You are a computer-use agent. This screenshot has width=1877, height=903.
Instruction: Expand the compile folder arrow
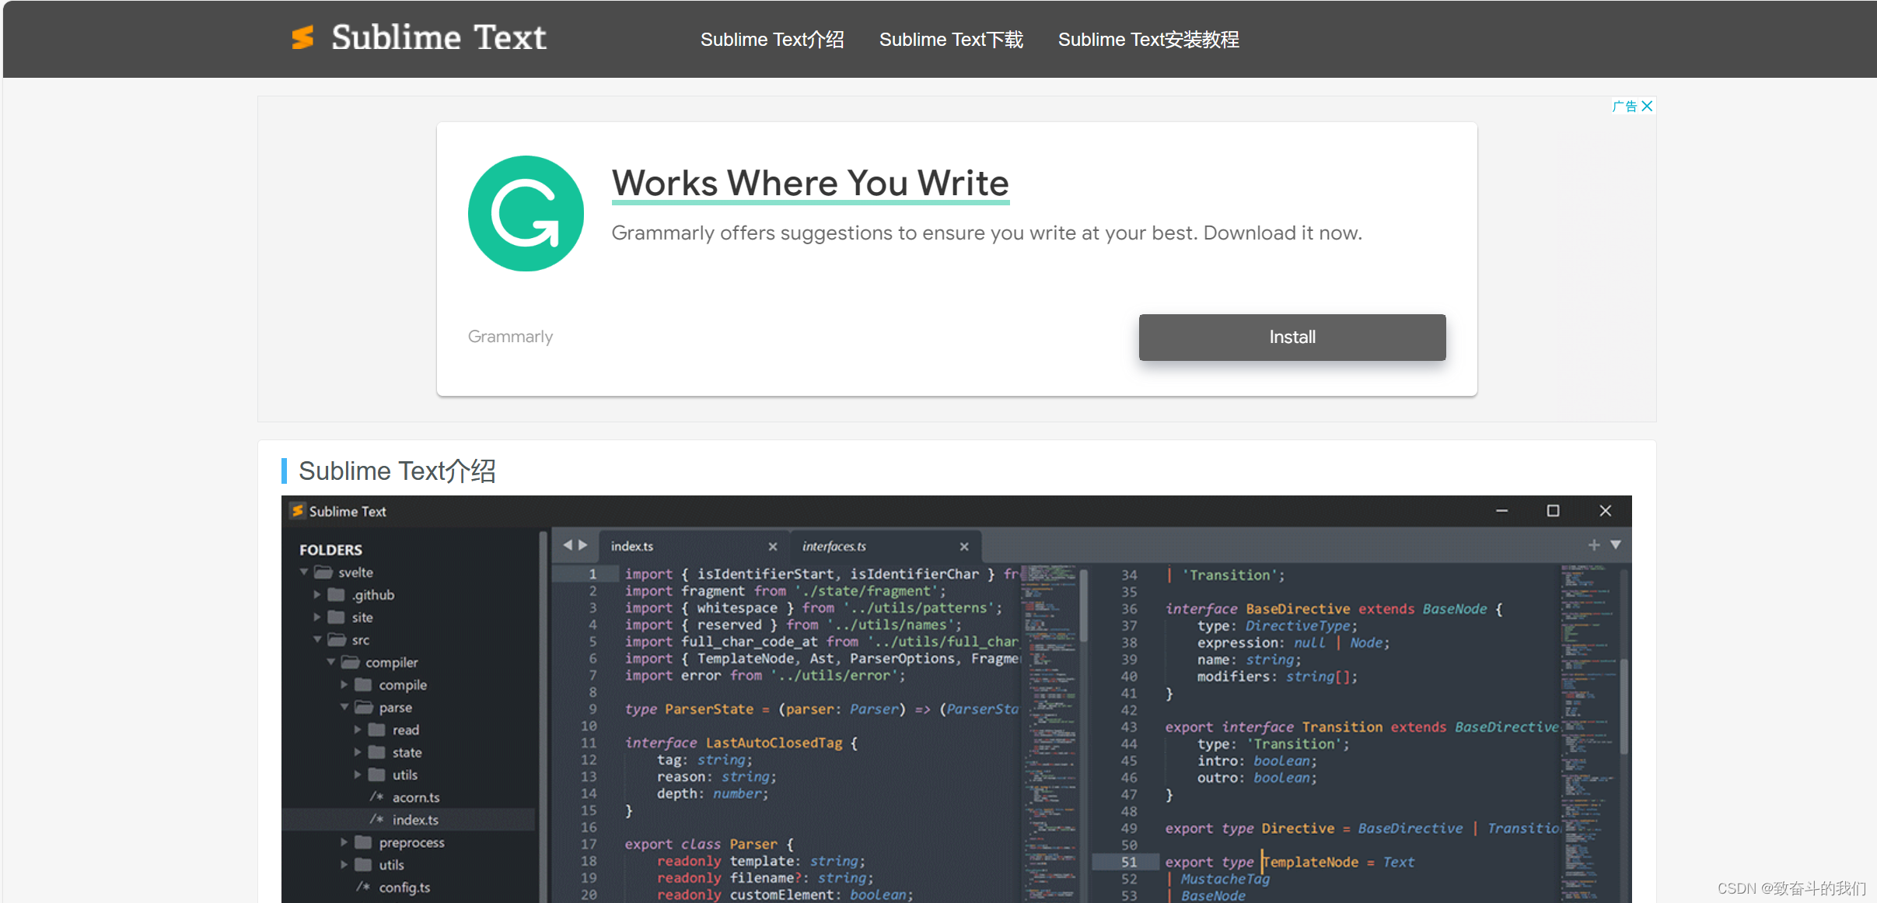pyautogui.click(x=344, y=684)
